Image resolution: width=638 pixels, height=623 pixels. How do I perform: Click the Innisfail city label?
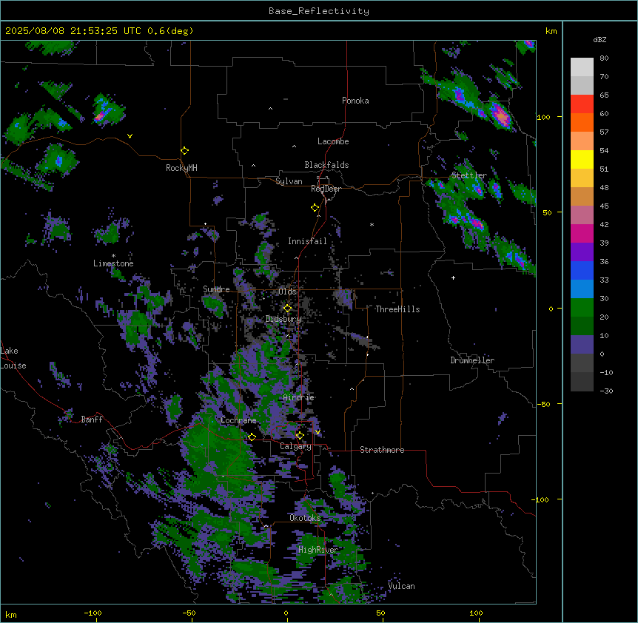(307, 241)
